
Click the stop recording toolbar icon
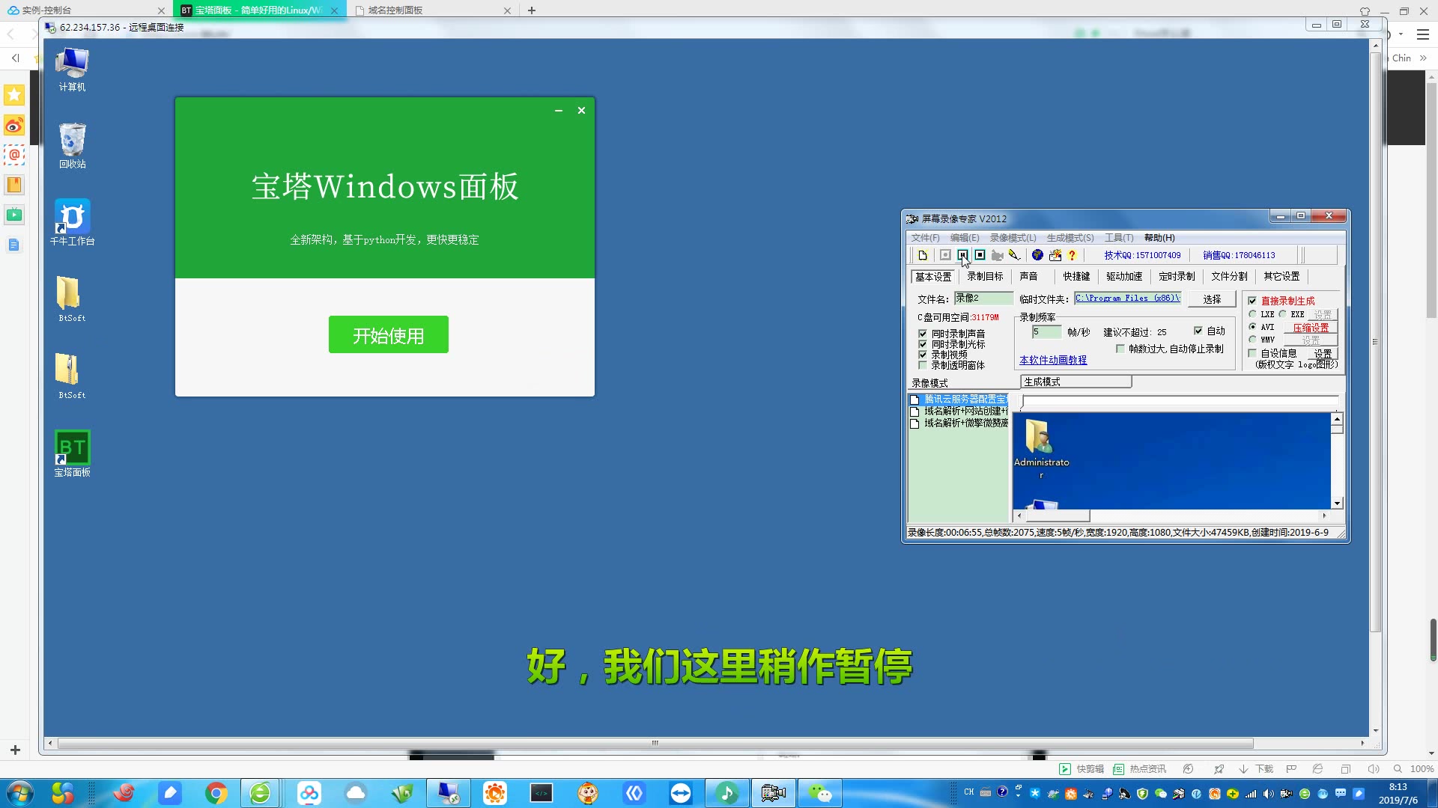point(980,255)
